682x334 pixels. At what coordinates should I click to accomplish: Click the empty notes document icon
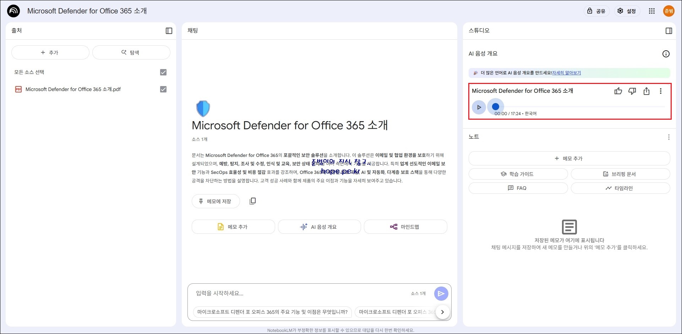click(x=569, y=227)
